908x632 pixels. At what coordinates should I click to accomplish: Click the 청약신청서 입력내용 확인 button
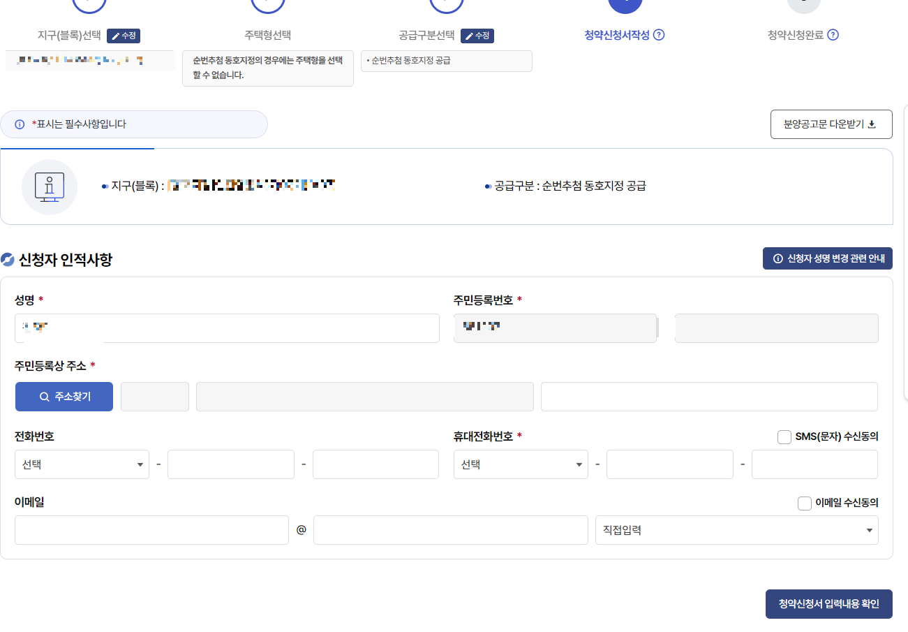pos(828,603)
